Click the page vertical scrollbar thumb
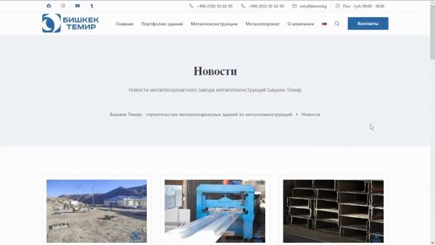Screen dimensions: 435x245 tap(432, 32)
